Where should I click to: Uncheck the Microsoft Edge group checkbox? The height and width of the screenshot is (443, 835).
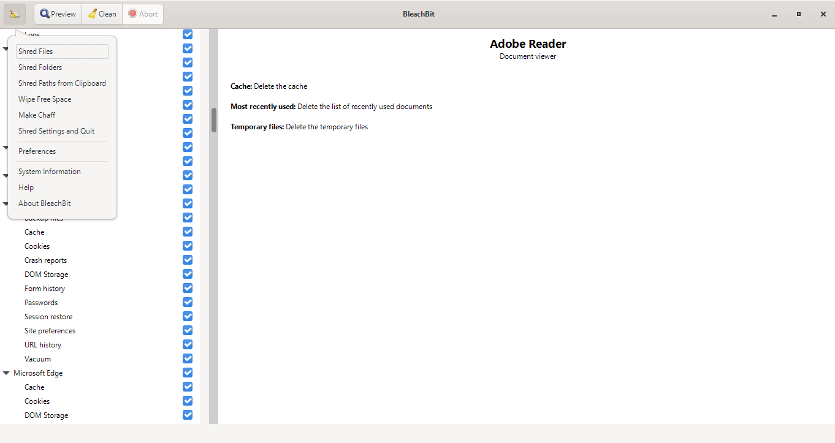188,373
